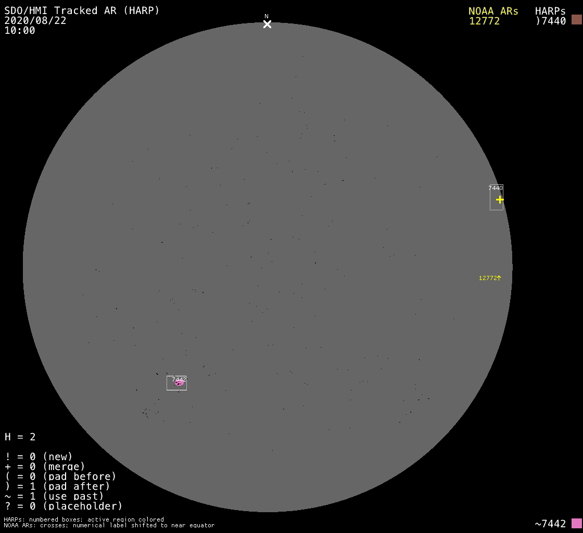Click the NOAA ARs header

(x=493, y=11)
